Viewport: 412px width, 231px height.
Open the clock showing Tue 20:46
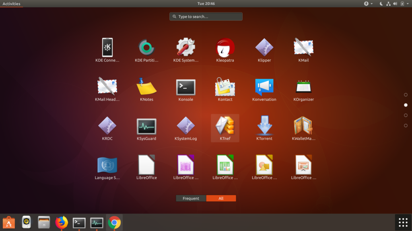206,4
